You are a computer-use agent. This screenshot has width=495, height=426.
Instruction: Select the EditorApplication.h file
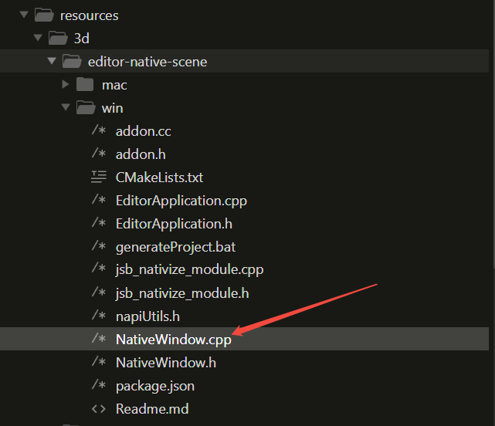[x=174, y=223]
